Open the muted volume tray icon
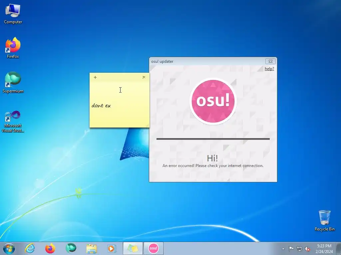 [x=307, y=249]
